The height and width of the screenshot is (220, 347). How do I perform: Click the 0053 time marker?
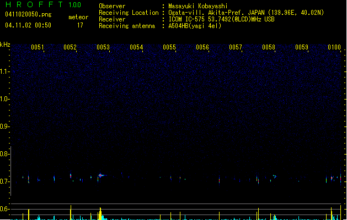click(x=103, y=47)
